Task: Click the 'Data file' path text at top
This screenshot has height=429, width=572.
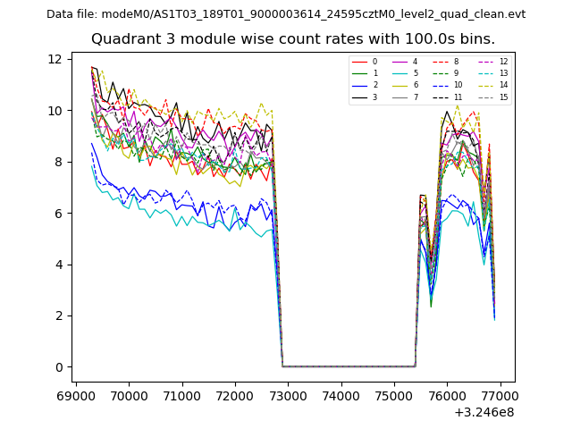Action: (286, 14)
